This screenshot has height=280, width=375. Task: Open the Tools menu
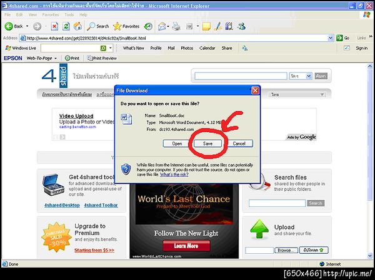coord(69,15)
